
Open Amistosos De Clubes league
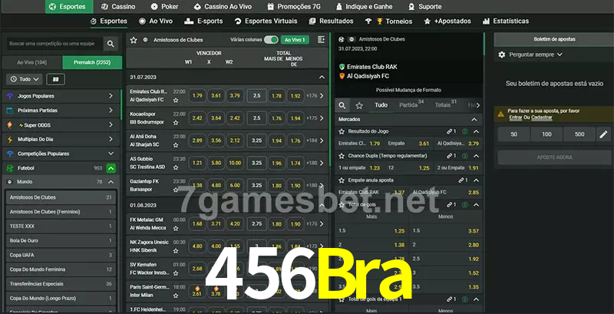(x=61, y=197)
